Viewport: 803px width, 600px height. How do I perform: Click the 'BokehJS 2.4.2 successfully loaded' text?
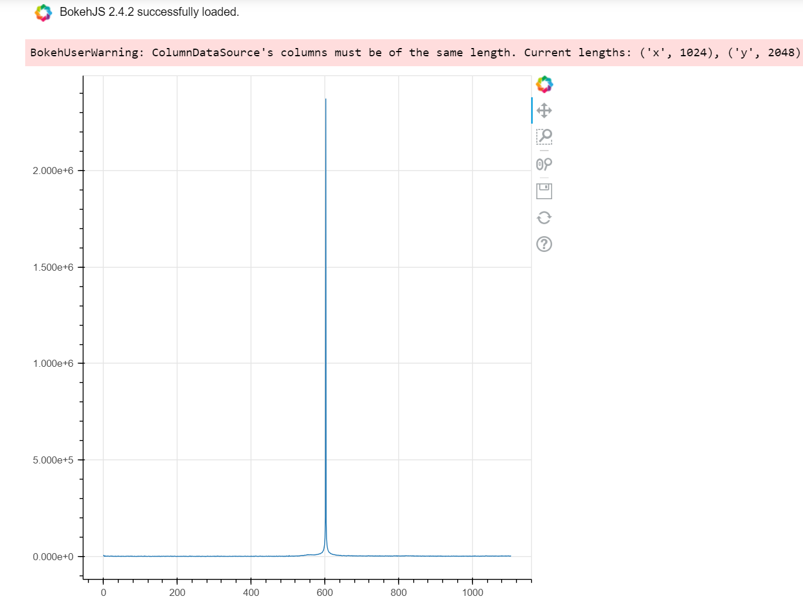149,12
